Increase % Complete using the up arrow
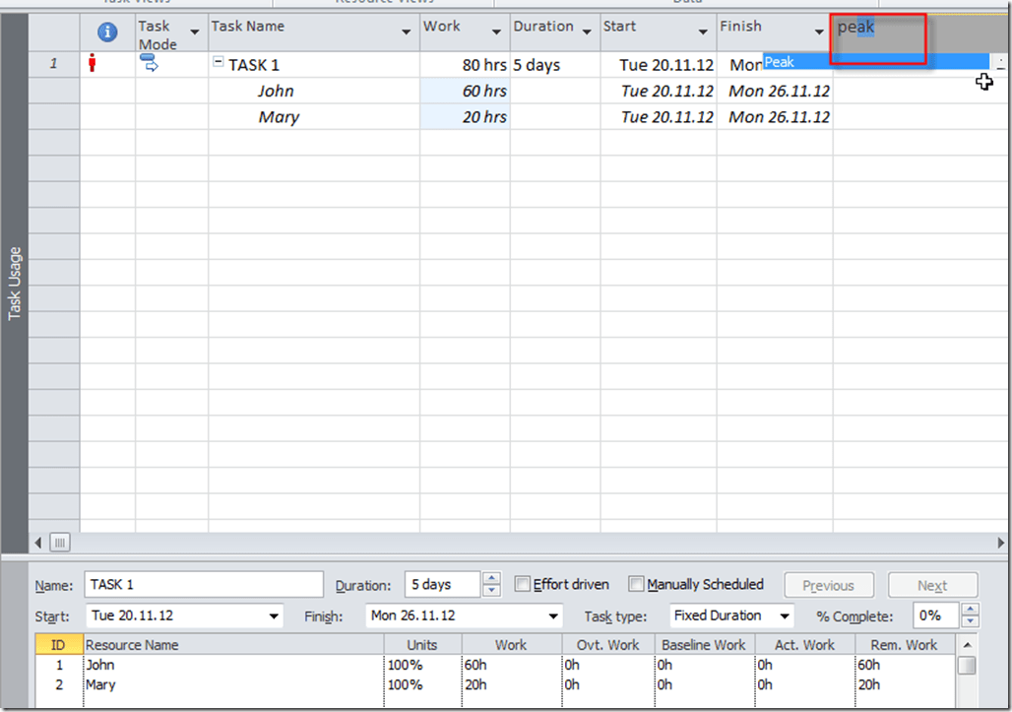Viewport: 1012px width, 712px height. coord(971,610)
